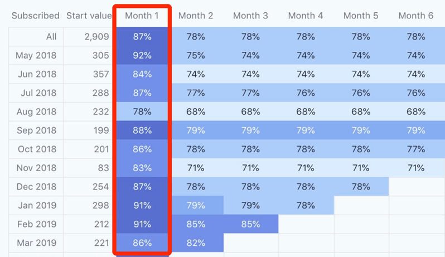Click the All row label
Viewport: 445px width, 257px height.
tap(51, 37)
